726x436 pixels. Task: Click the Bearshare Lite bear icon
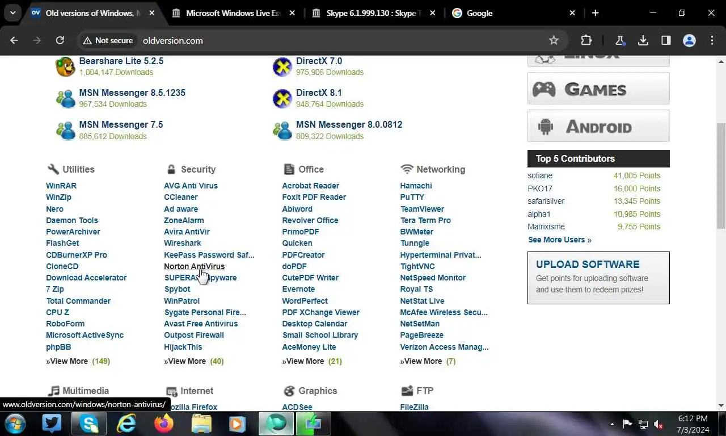65,66
